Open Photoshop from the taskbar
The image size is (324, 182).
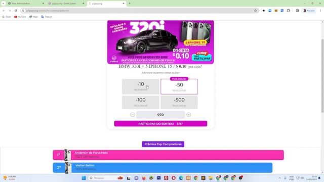pyautogui.click(x=158, y=178)
